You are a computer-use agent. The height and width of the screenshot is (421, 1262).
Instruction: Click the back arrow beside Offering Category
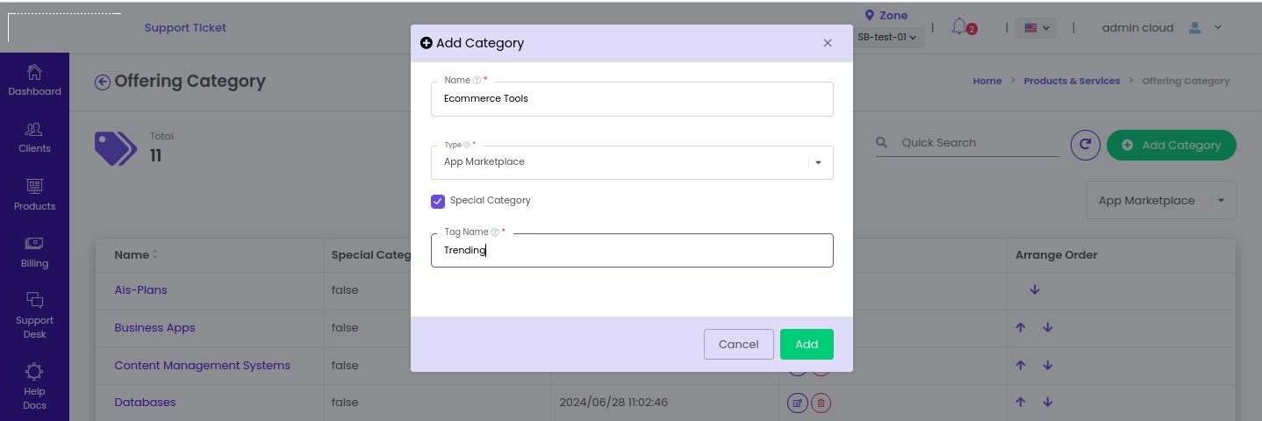103,82
